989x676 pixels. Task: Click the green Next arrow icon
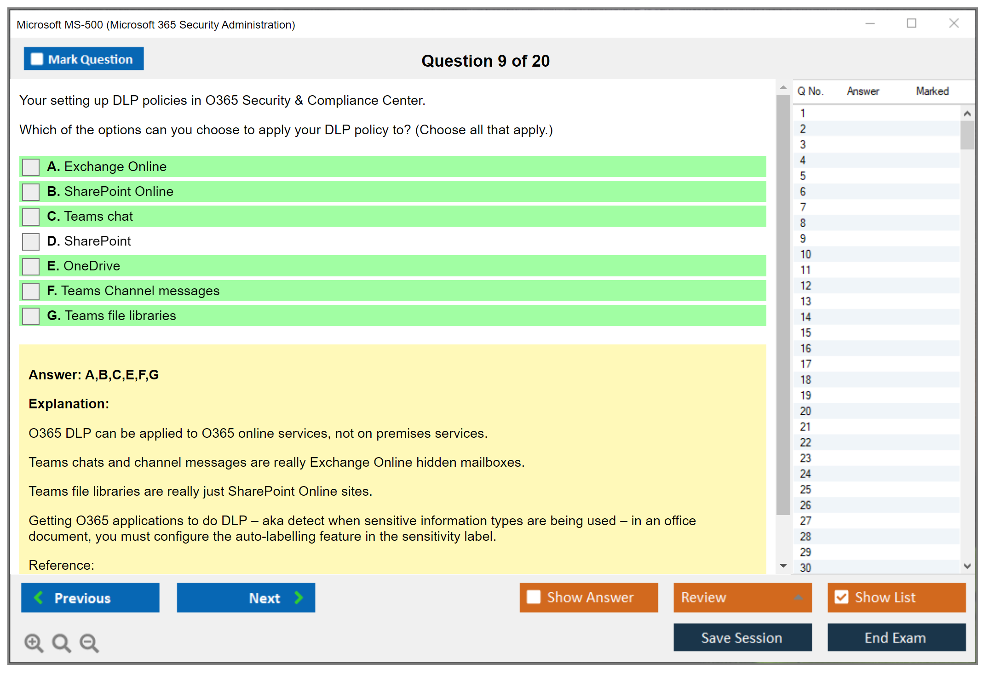click(x=299, y=597)
